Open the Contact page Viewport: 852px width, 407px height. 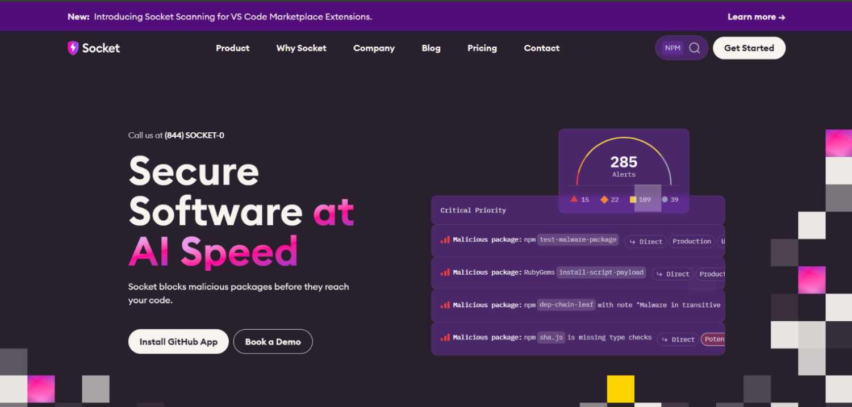click(x=542, y=48)
